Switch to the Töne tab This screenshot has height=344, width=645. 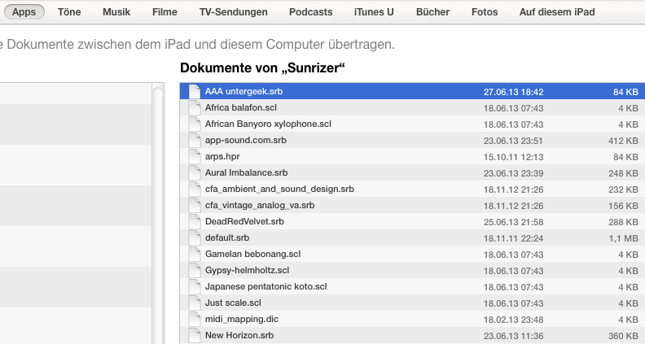pyautogui.click(x=69, y=12)
